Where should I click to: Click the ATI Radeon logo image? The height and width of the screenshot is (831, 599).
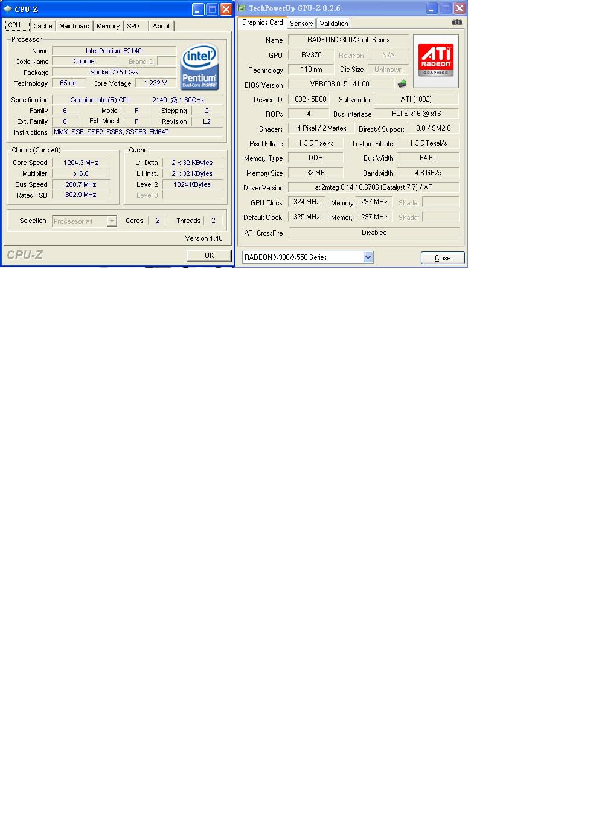(435, 60)
